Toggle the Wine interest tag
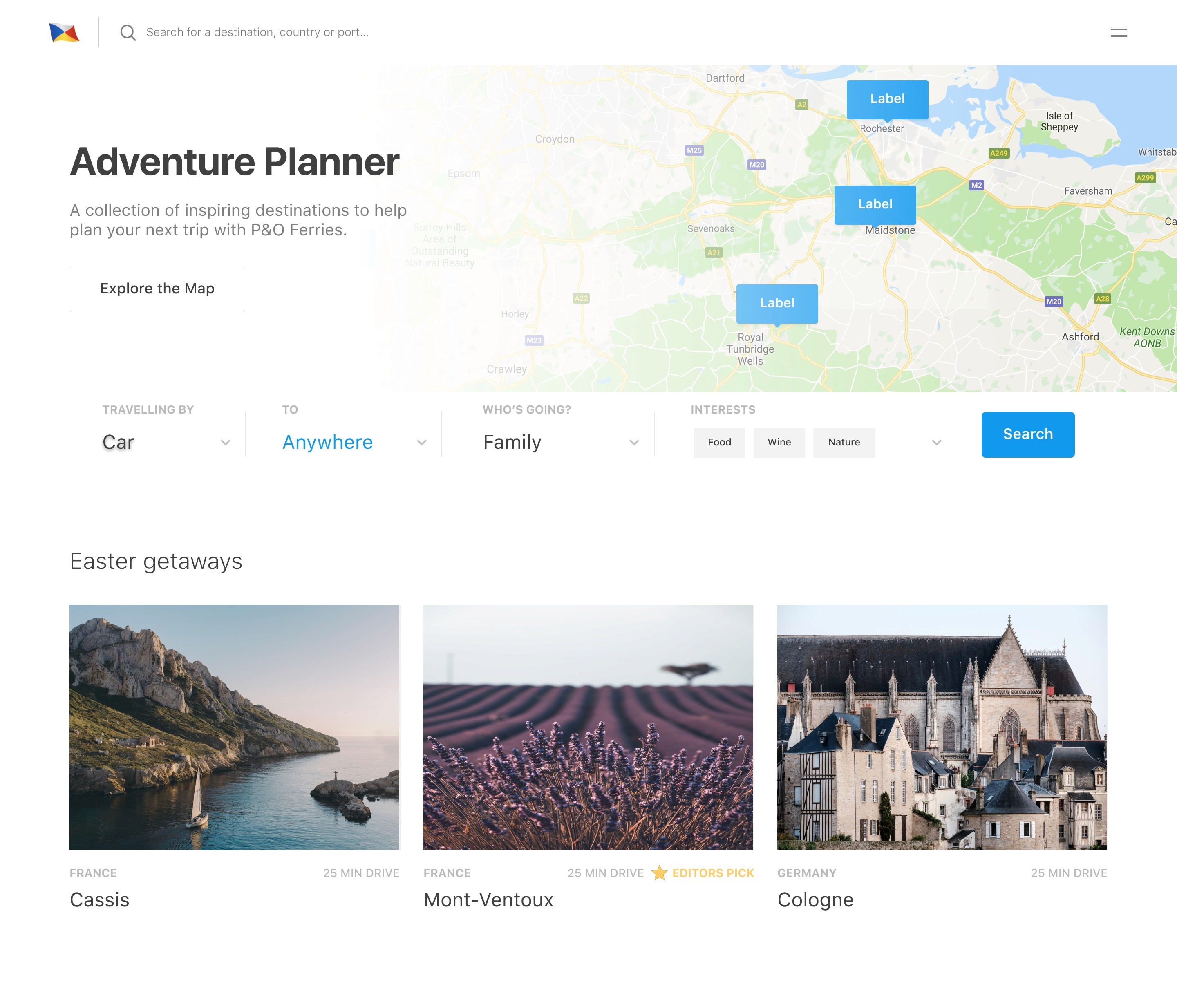1177x989 pixels. (x=778, y=442)
